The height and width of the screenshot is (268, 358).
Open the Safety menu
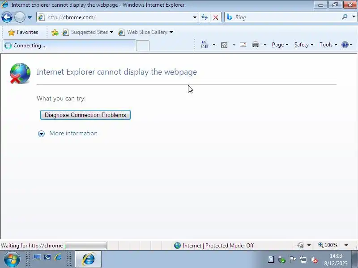[x=304, y=45]
